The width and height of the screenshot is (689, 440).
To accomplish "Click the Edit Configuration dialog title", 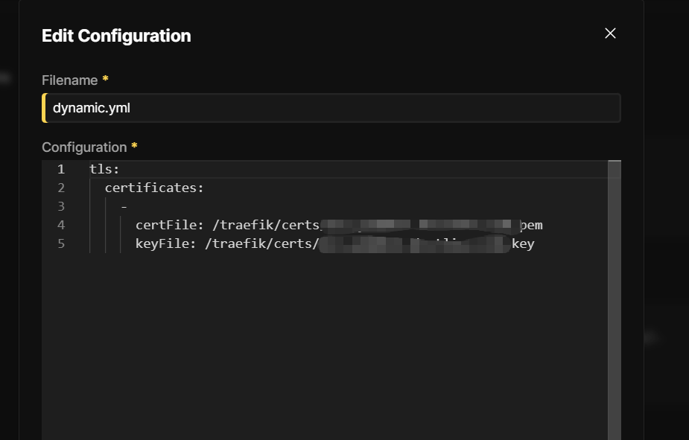I will click(x=116, y=36).
